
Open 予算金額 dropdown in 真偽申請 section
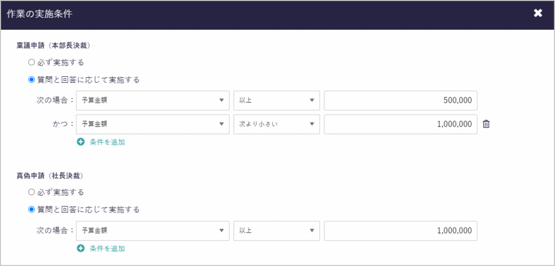(152, 230)
